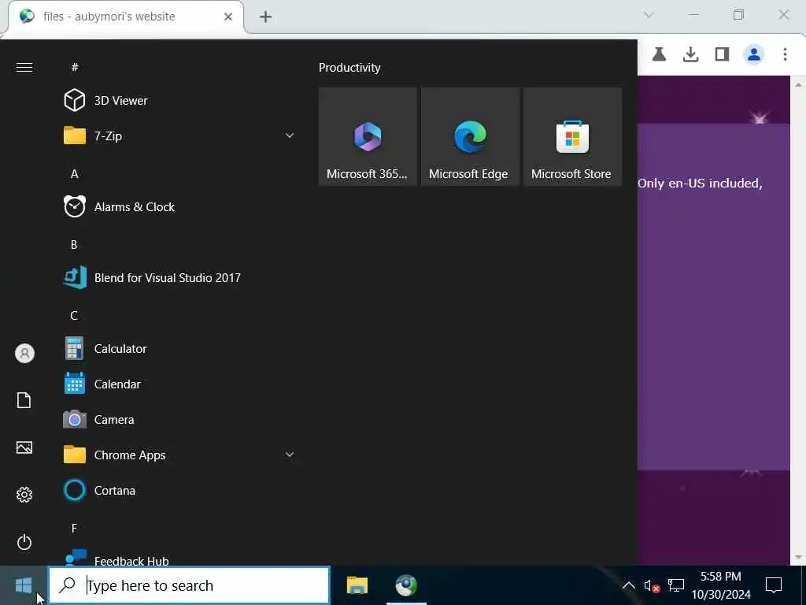Show hidden system tray icons
This screenshot has height=605, width=806.
click(628, 585)
